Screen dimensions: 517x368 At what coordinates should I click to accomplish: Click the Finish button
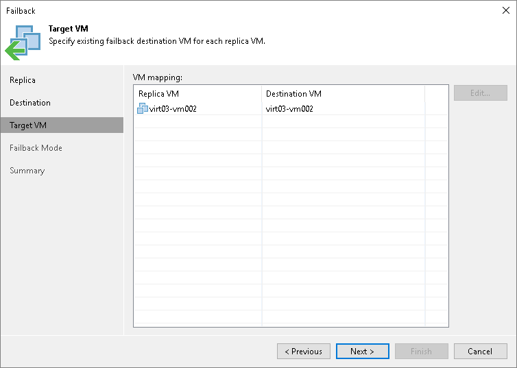[421, 352]
